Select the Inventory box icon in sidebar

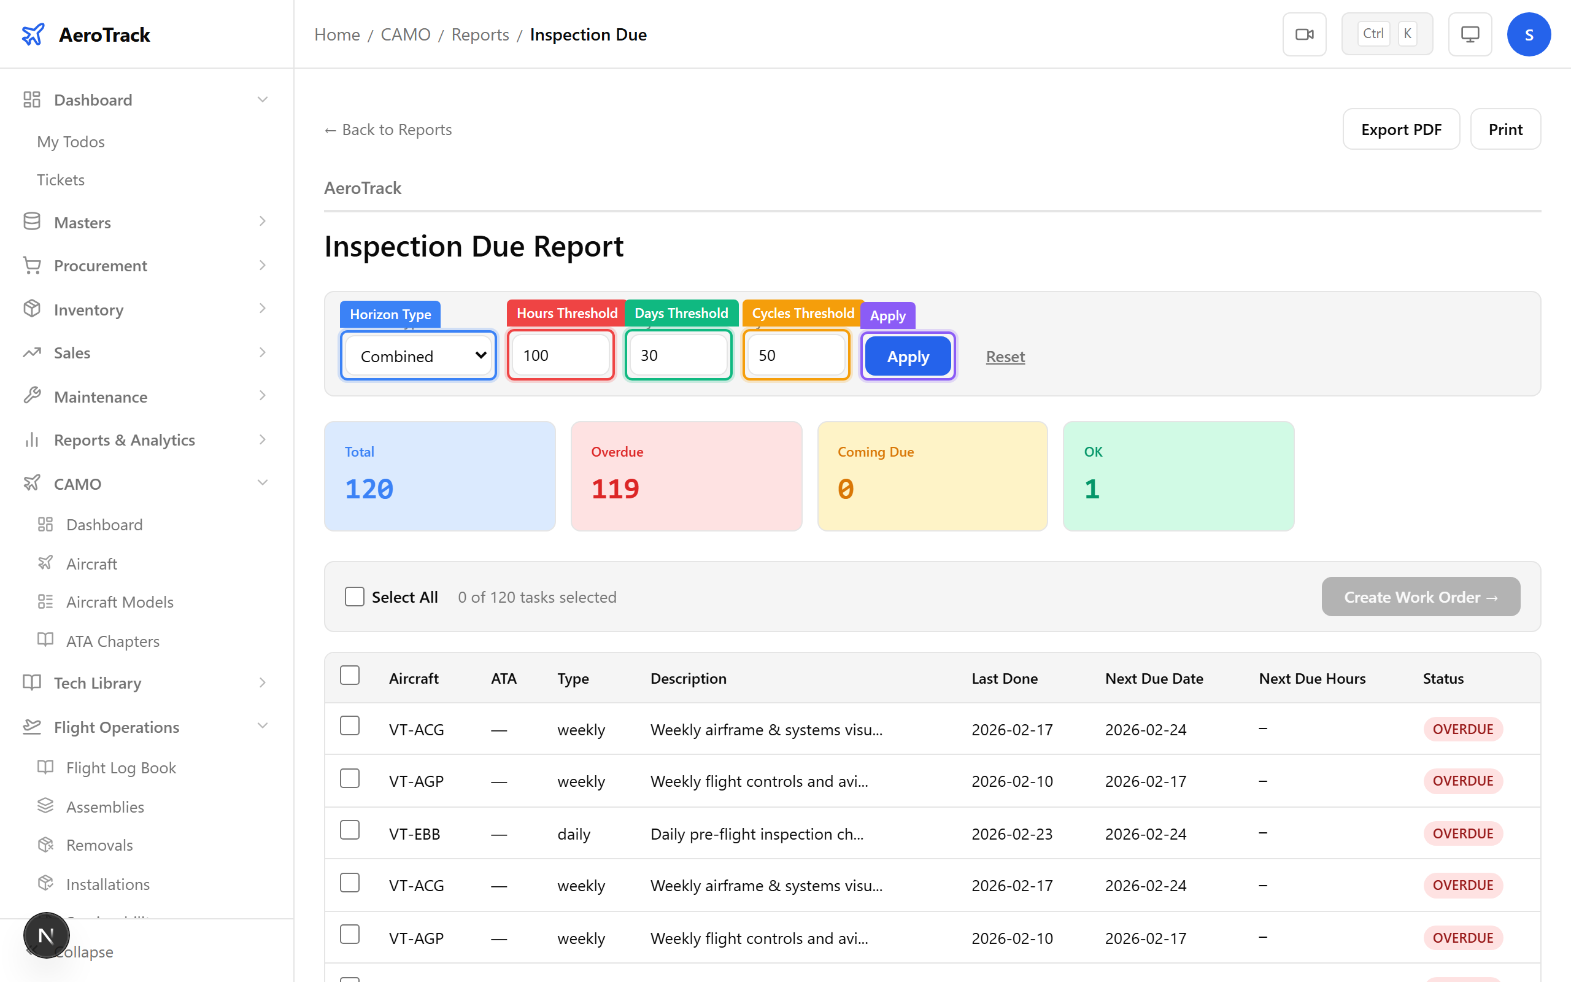point(31,309)
